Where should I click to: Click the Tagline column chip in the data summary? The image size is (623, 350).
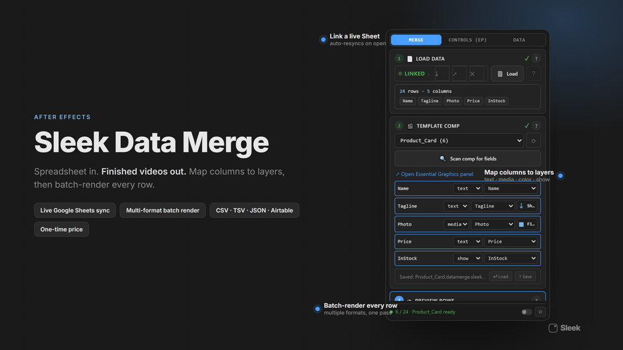(x=430, y=101)
